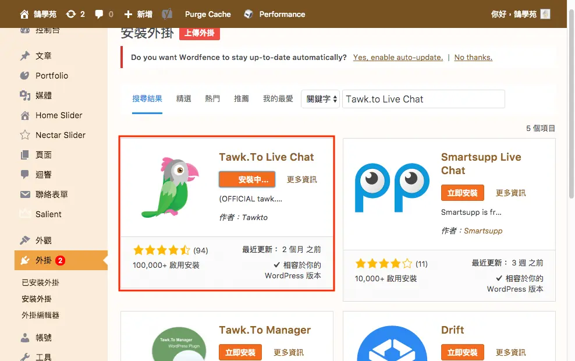Open Purge Cache in admin bar
The width and height of the screenshot is (575, 361).
tap(208, 15)
